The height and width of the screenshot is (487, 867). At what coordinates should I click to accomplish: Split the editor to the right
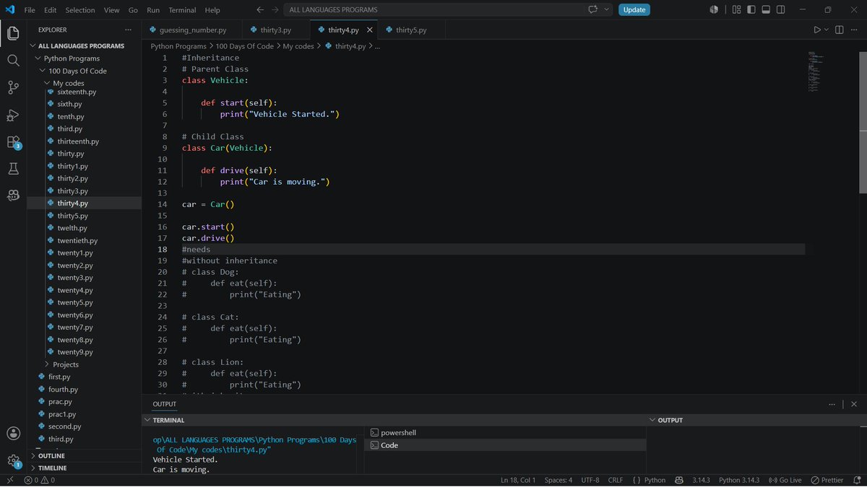click(x=839, y=30)
